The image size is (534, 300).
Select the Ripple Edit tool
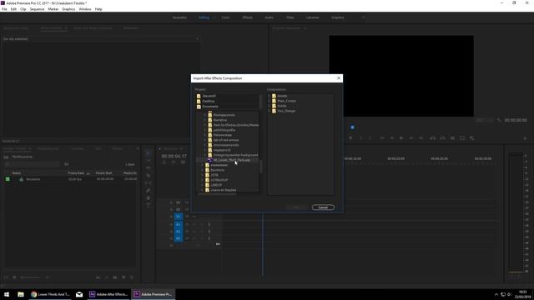pos(149,168)
